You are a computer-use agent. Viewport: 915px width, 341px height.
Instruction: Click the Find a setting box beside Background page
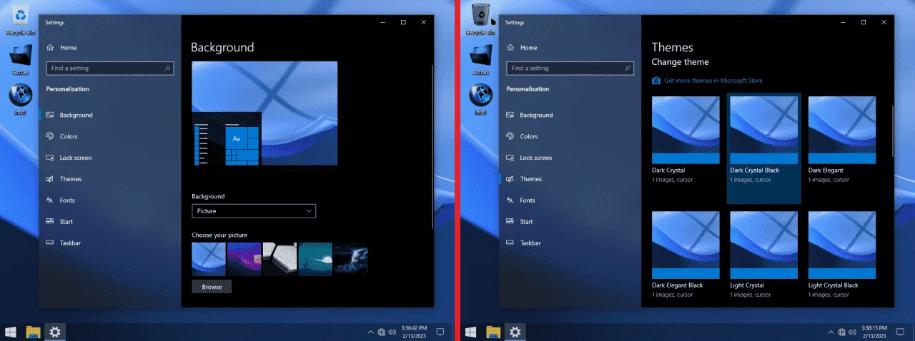pyautogui.click(x=110, y=68)
